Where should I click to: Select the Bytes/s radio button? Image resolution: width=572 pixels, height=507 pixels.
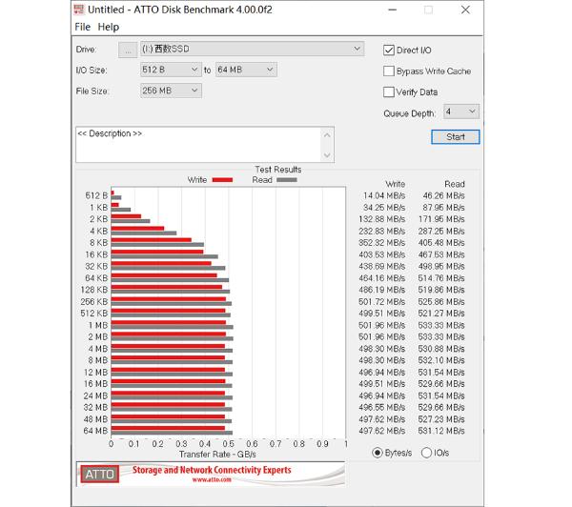click(x=378, y=453)
